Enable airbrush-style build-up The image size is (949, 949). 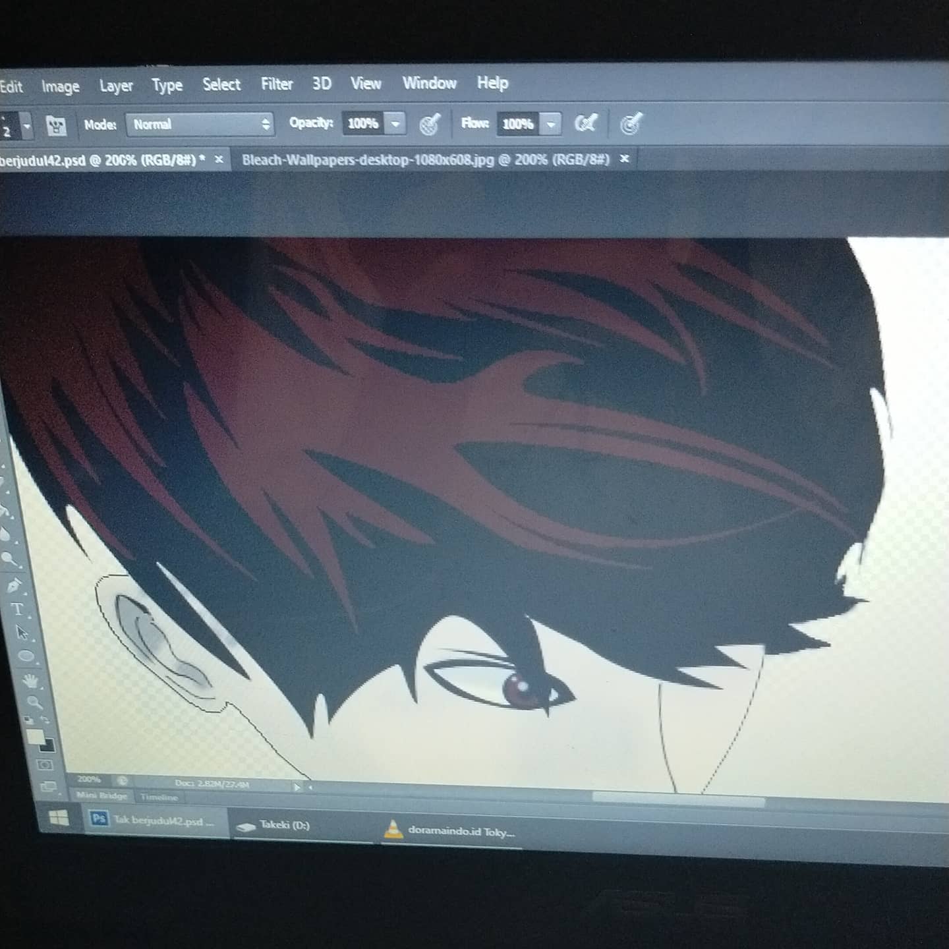585,123
